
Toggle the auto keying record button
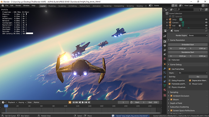70,102
